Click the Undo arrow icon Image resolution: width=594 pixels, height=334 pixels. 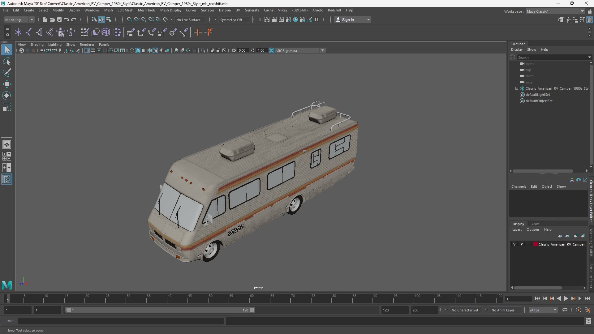67,19
